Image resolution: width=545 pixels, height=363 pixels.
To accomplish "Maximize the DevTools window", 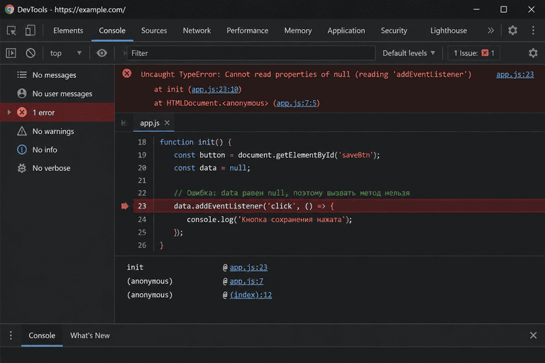I will (x=504, y=9).
